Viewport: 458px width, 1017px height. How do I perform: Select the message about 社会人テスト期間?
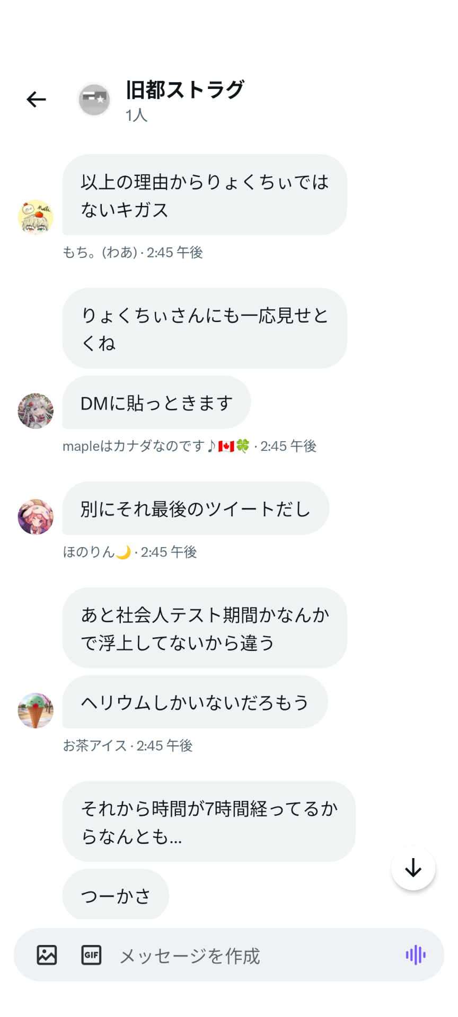click(205, 628)
